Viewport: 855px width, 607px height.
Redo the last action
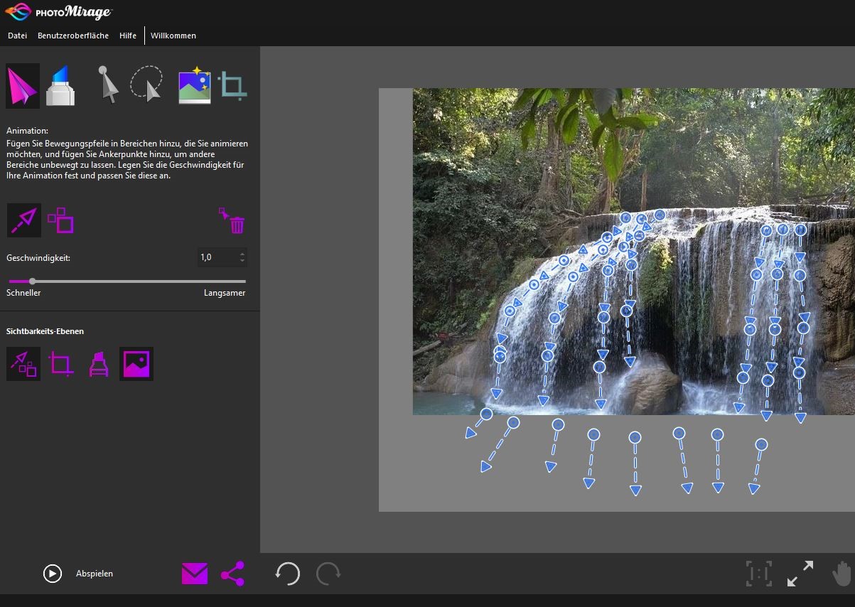tap(328, 574)
